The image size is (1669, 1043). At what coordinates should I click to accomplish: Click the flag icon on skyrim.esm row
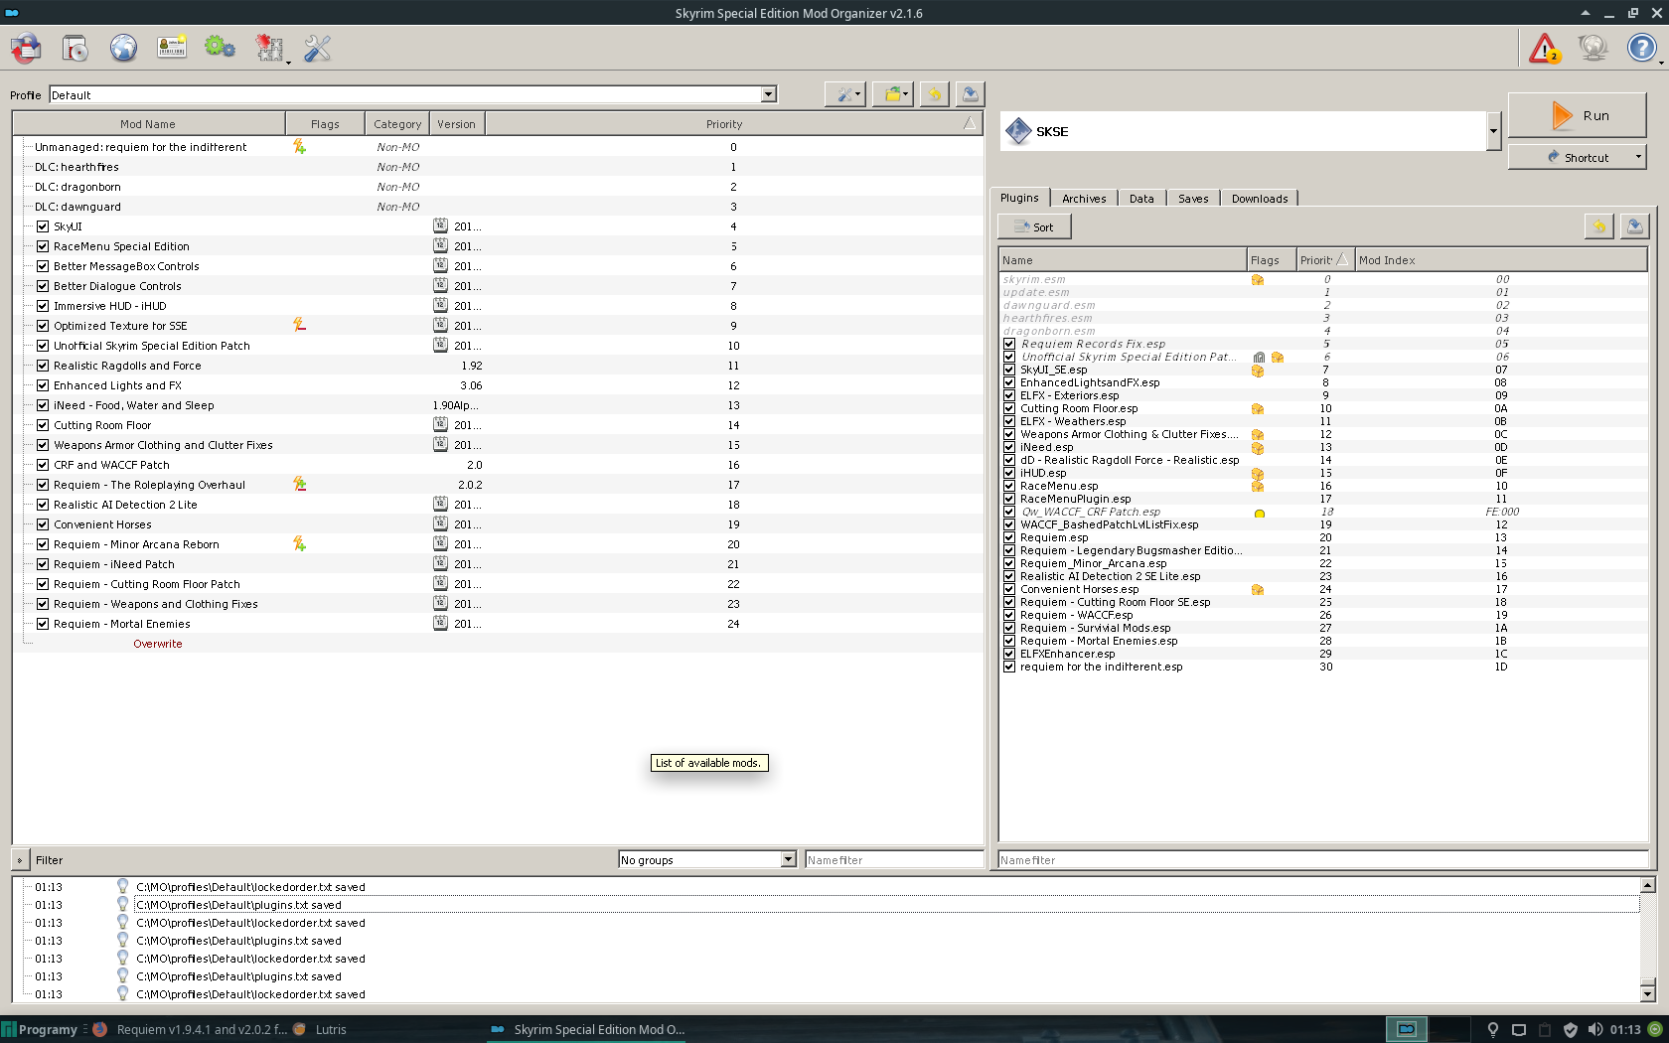[1257, 280]
